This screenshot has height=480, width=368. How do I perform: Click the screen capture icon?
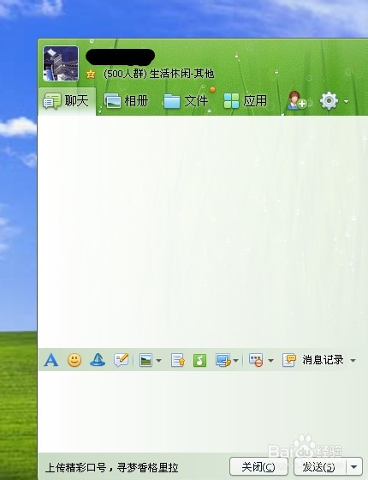223,360
